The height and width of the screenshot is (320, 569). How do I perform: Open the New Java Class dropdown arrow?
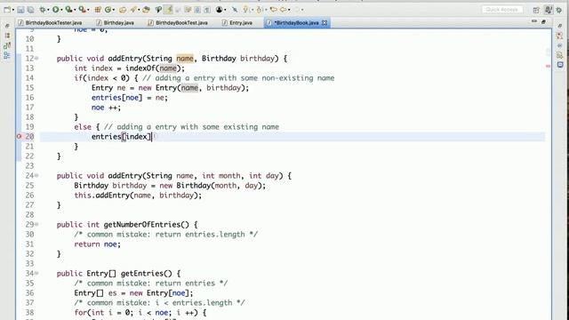tap(114, 10)
